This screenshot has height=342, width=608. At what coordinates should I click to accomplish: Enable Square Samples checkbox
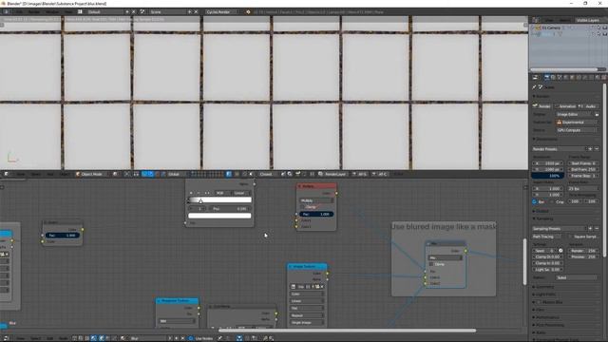click(571, 237)
